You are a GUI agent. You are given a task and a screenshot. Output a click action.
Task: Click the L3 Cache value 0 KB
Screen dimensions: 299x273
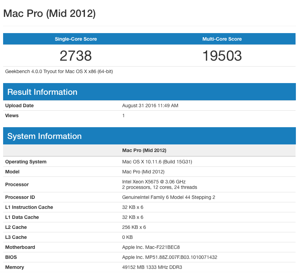pos(127,237)
